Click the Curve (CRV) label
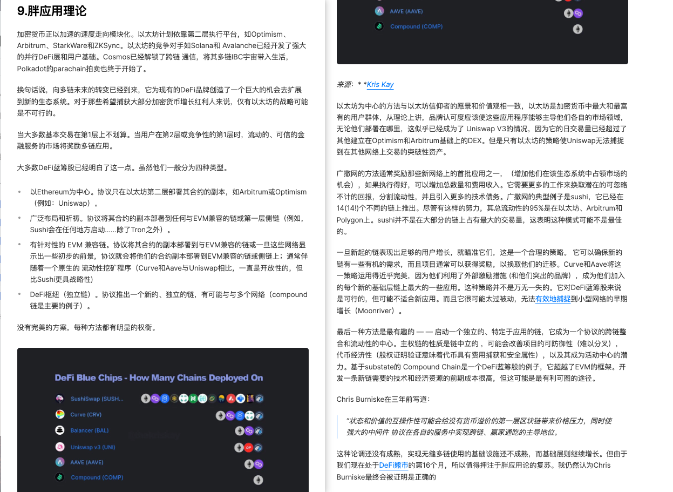673x492 pixels. tap(86, 415)
